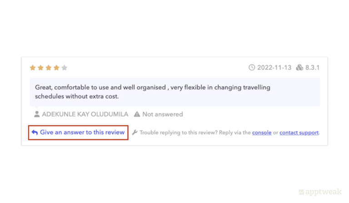Viewport: 349px width, 203px height.
Task: Click the fifth gray empty star
Action: (64, 68)
